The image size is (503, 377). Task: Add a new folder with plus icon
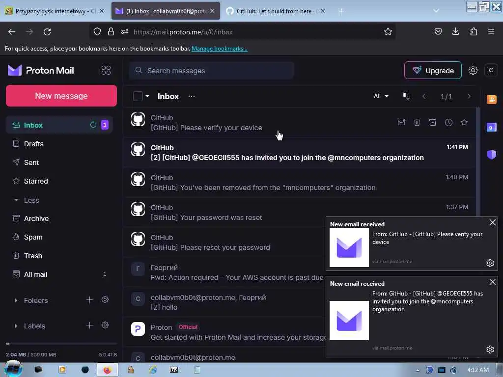89,300
